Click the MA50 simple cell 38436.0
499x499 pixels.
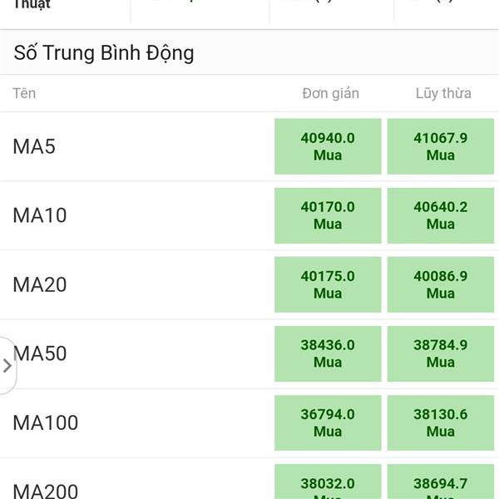(328, 353)
